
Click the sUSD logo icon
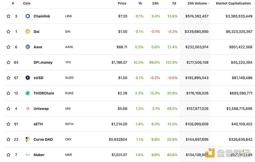tap(28, 78)
